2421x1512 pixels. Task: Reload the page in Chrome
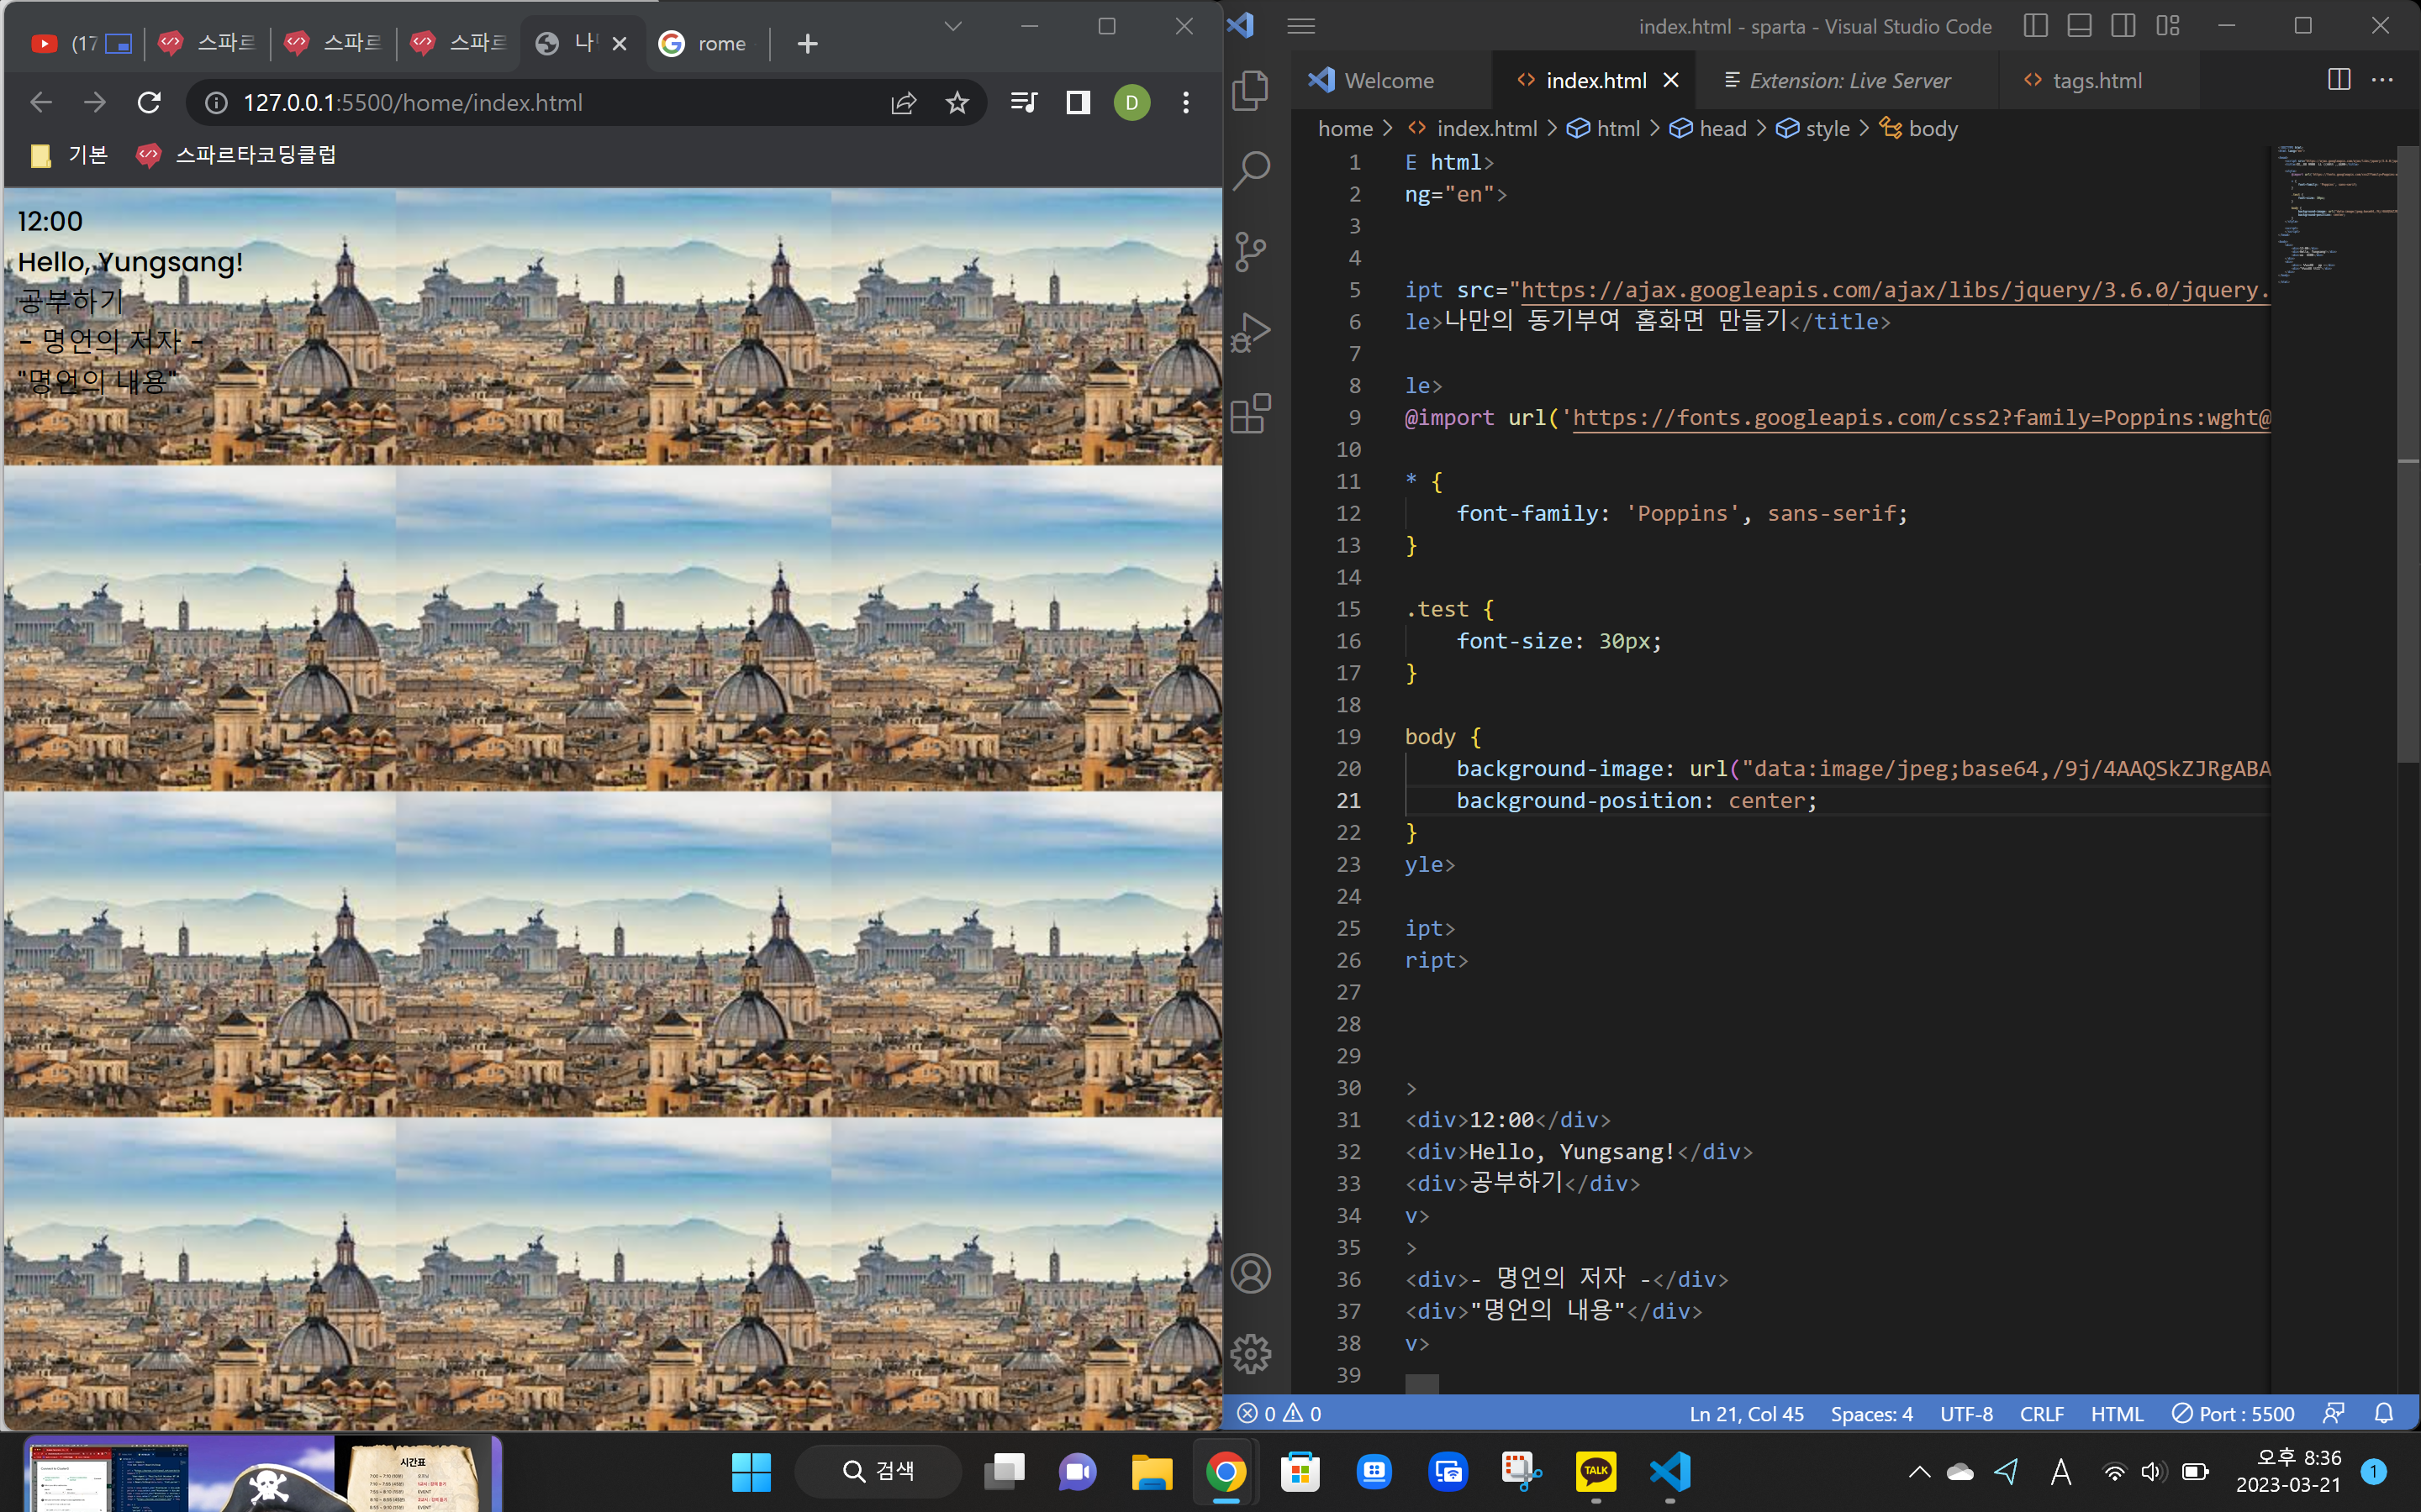149,102
